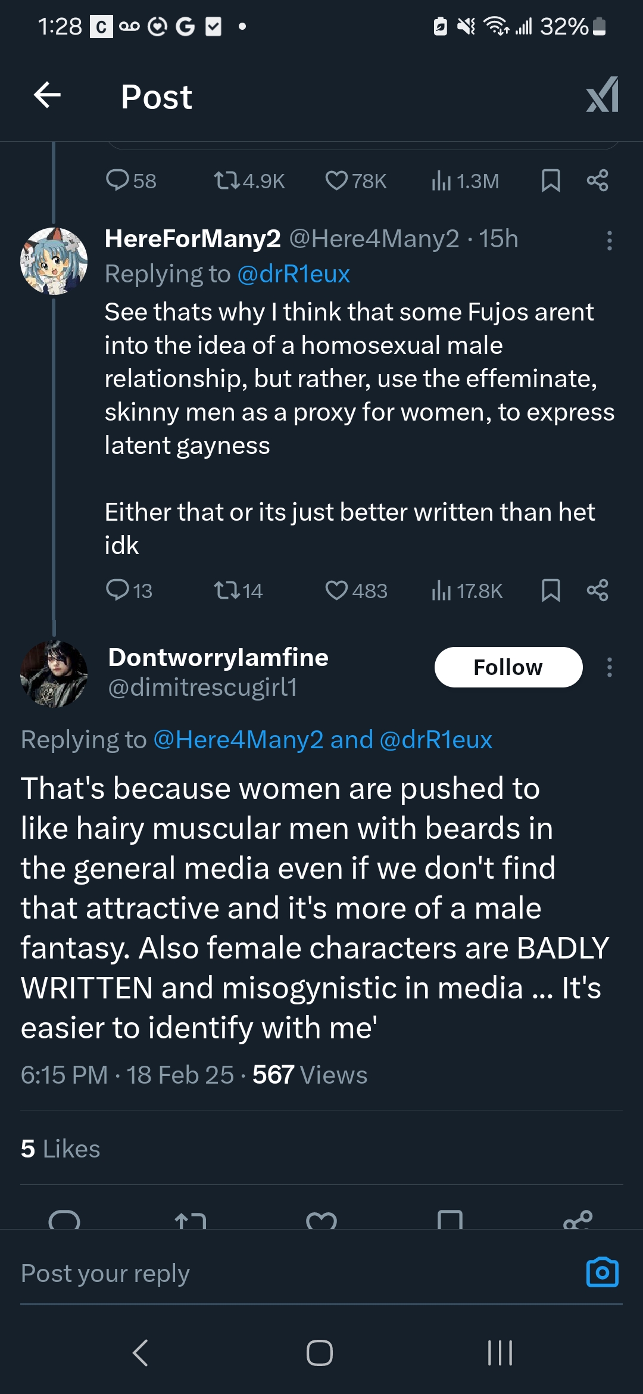Open the 13 replies on HereForMany2's post

coord(117,590)
